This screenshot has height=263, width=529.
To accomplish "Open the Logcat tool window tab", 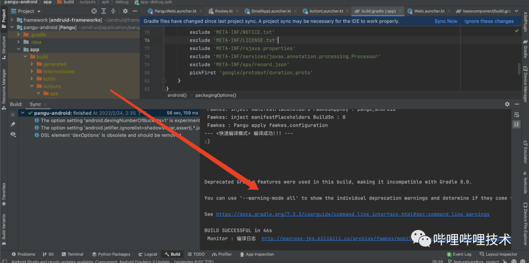I will [x=147, y=254].
